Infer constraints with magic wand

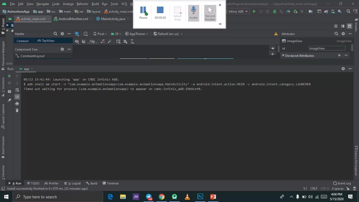[110, 42]
